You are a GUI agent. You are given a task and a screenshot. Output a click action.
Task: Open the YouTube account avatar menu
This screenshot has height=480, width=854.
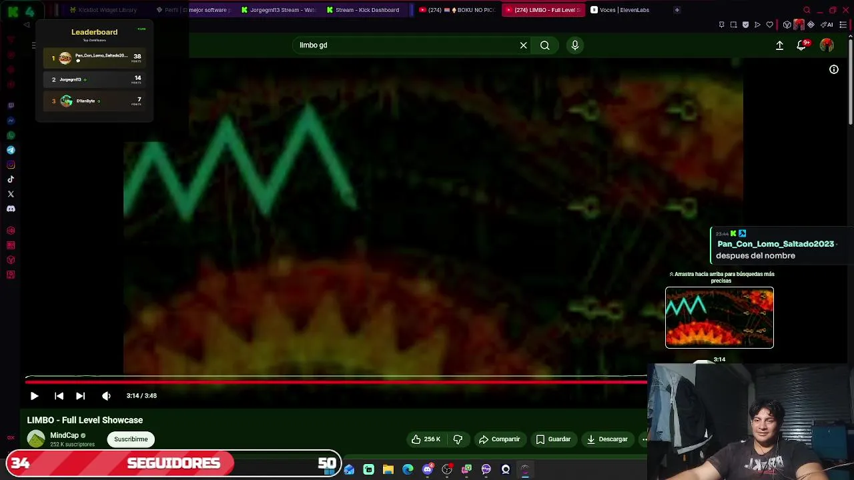(827, 45)
